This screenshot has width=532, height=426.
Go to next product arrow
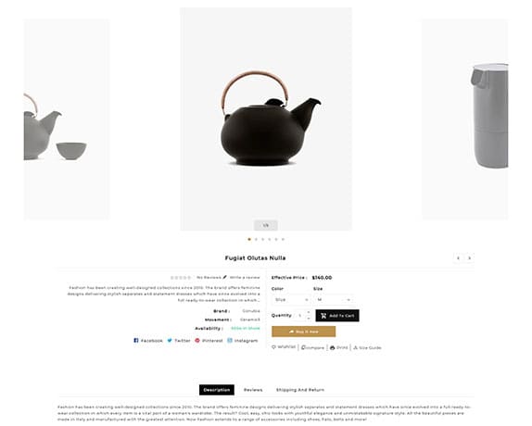pos(469,257)
